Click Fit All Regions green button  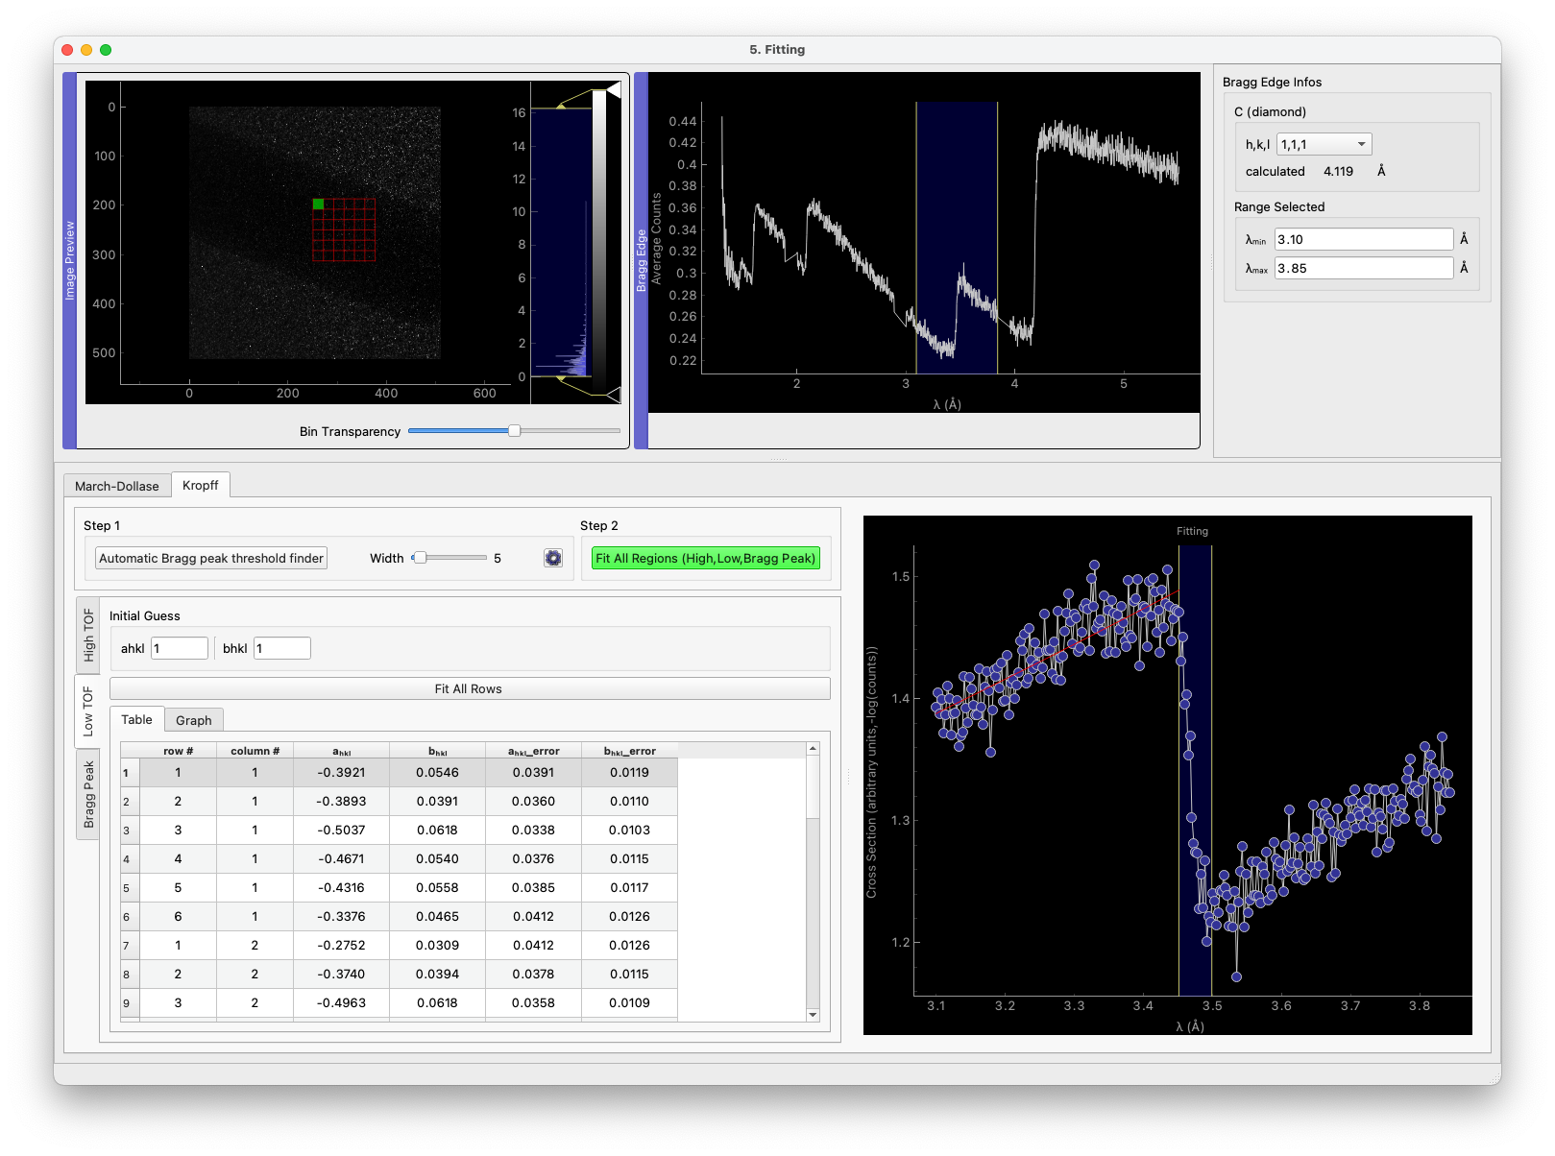pos(705,558)
